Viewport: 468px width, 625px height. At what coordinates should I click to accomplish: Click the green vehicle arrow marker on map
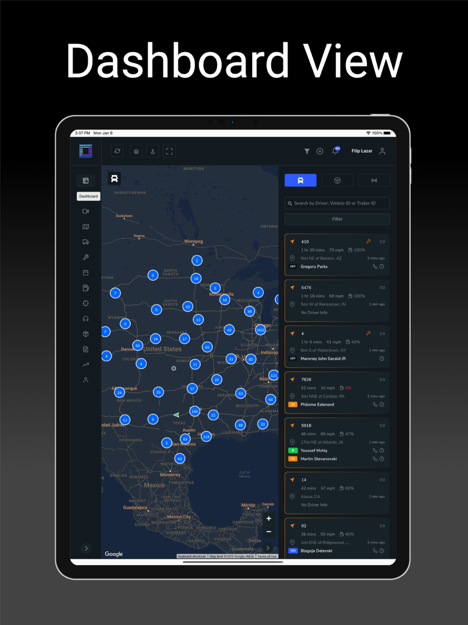(176, 415)
